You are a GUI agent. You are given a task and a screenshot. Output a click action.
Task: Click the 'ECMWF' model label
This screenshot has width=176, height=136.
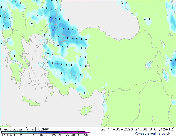click(45, 129)
